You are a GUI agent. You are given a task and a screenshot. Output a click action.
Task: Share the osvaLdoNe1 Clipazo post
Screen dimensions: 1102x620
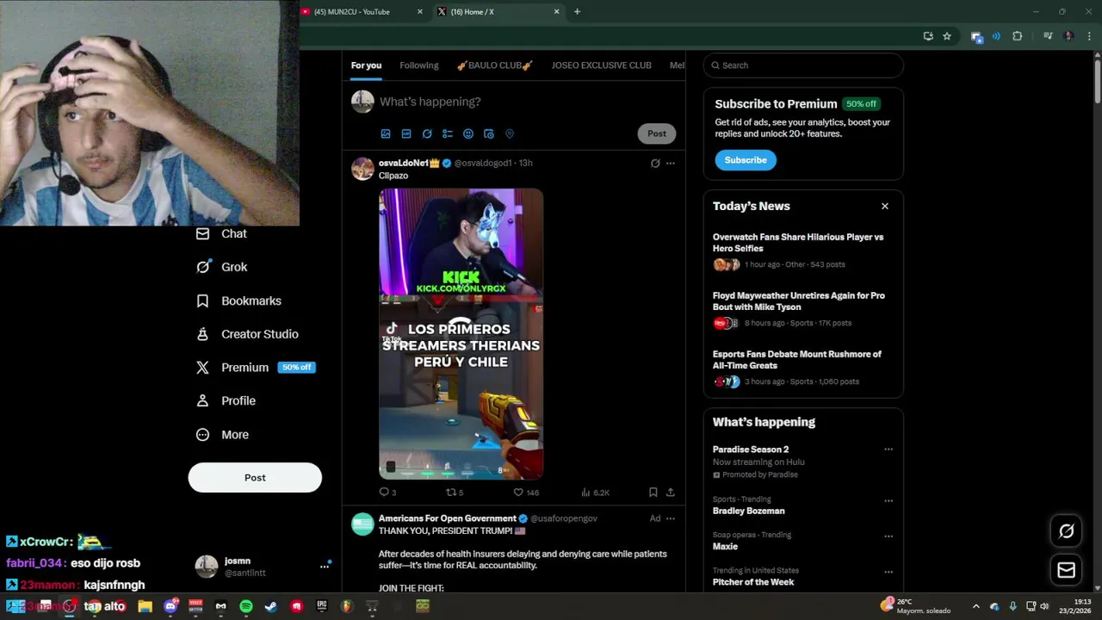(670, 493)
